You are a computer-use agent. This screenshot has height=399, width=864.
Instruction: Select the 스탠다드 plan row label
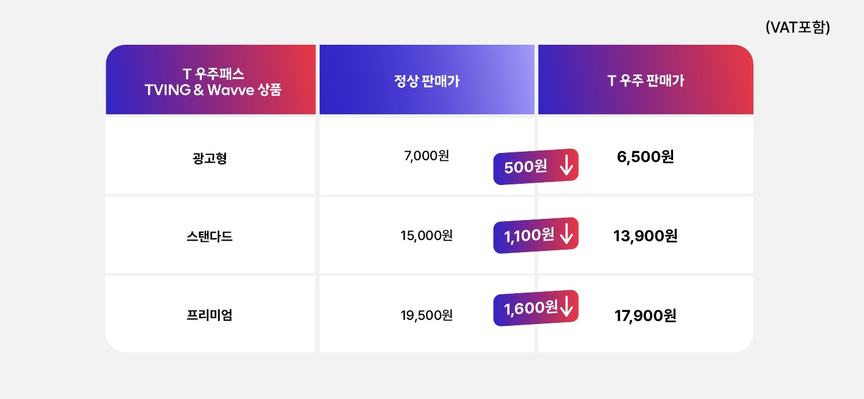point(210,236)
